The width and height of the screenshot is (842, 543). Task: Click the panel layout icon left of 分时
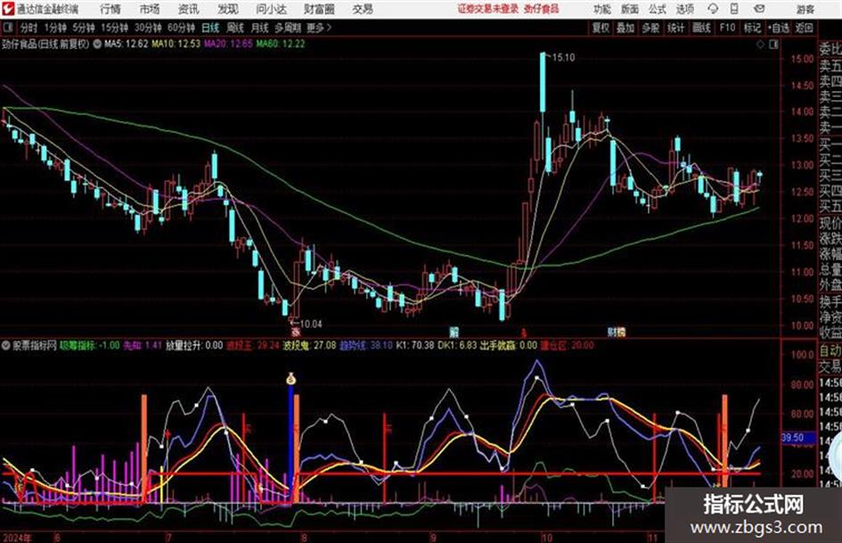click(x=7, y=28)
